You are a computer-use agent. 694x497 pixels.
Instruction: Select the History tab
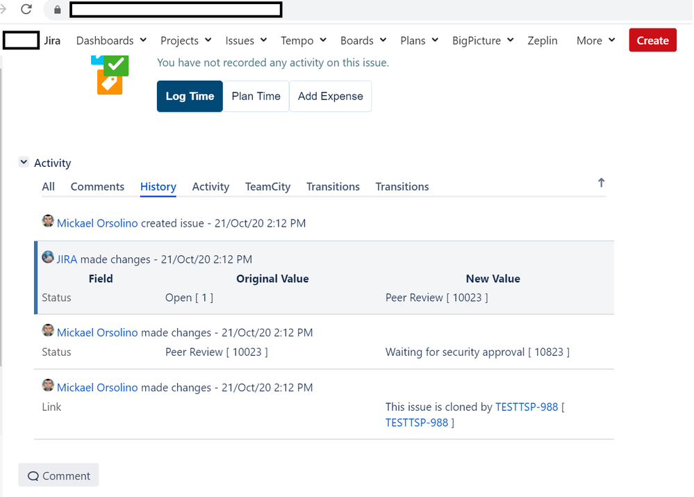click(158, 186)
